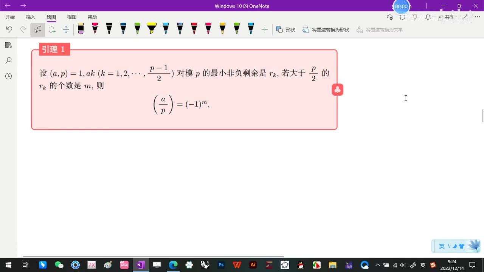Switch to OneNote in the taskbar
Viewport: 484px width, 272px height.
pos(141,265)
